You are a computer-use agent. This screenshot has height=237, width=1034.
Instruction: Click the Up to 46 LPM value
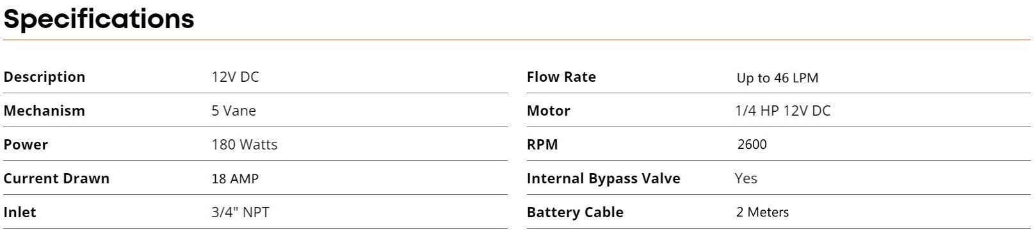coord(777,78)
